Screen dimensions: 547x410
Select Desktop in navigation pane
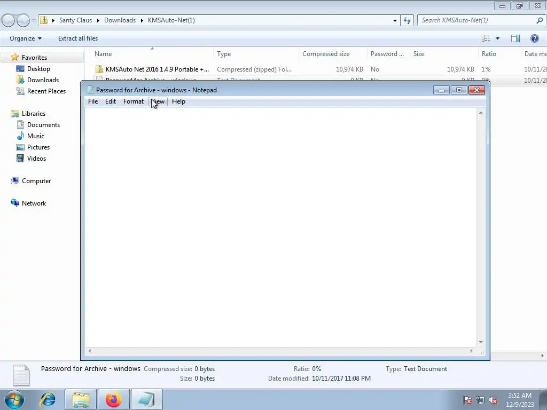pos(38,69)
